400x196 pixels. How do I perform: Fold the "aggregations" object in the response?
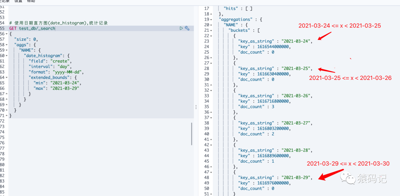[211, 19]
